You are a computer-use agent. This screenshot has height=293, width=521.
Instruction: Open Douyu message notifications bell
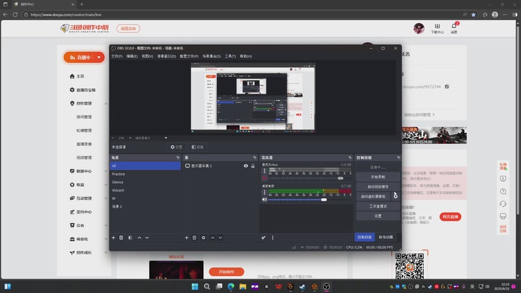pos(454,28)
